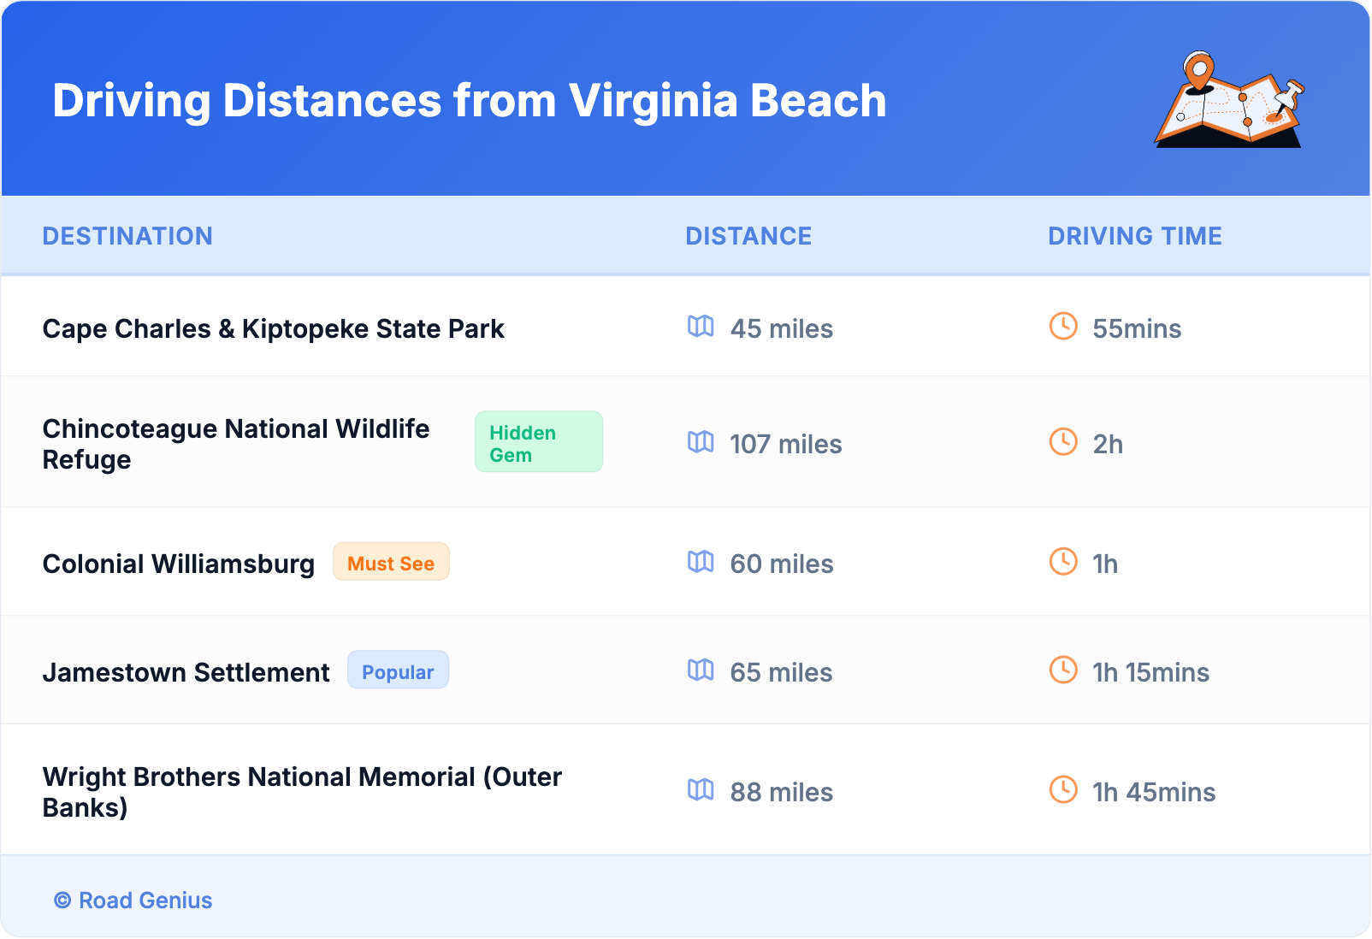This screenshot has width=1372, height=939.
Task: Open the Road Genius copyright link
Action: pos(133,901)
